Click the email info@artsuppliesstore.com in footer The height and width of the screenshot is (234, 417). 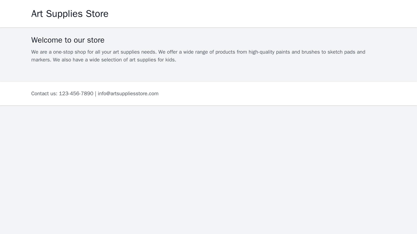(128, 94)
